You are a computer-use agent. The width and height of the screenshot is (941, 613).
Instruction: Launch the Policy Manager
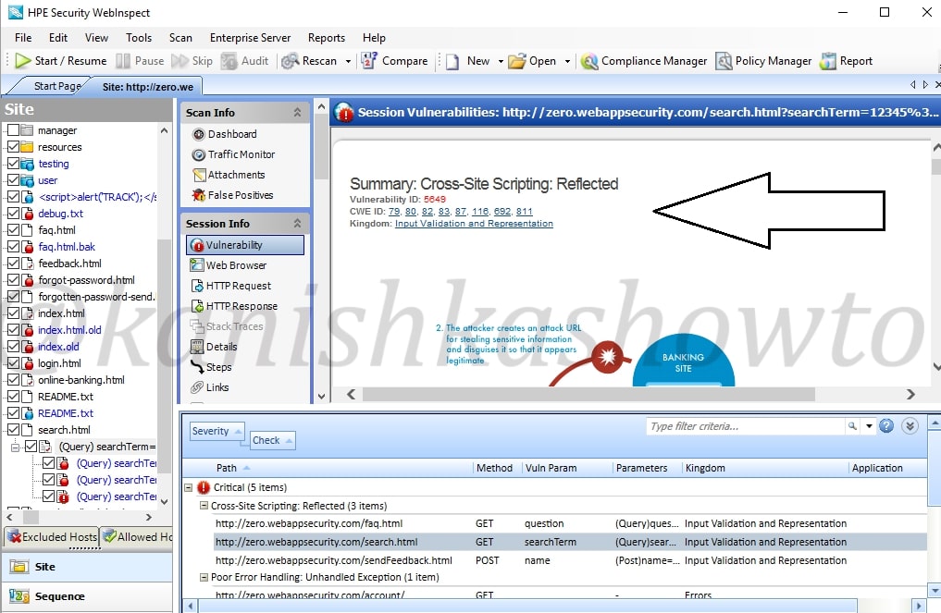pyautogui.click(x=763, y=61)
